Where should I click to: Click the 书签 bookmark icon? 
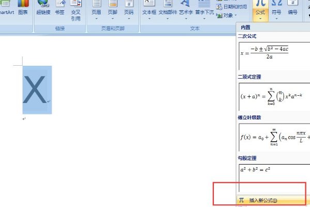tap(59, 8)
